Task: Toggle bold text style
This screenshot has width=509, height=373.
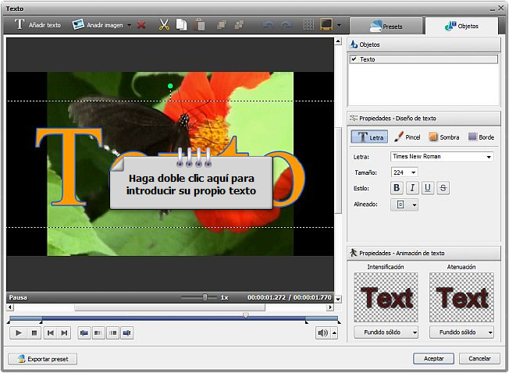Action: [x=397, y=188]
